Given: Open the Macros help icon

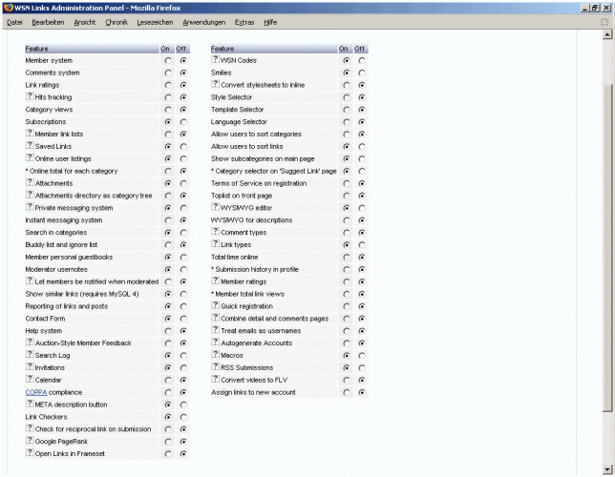Looking at the screenshot, I should click(216, 355).
